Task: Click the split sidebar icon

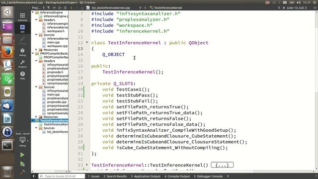Action: [x=60, y=8]
